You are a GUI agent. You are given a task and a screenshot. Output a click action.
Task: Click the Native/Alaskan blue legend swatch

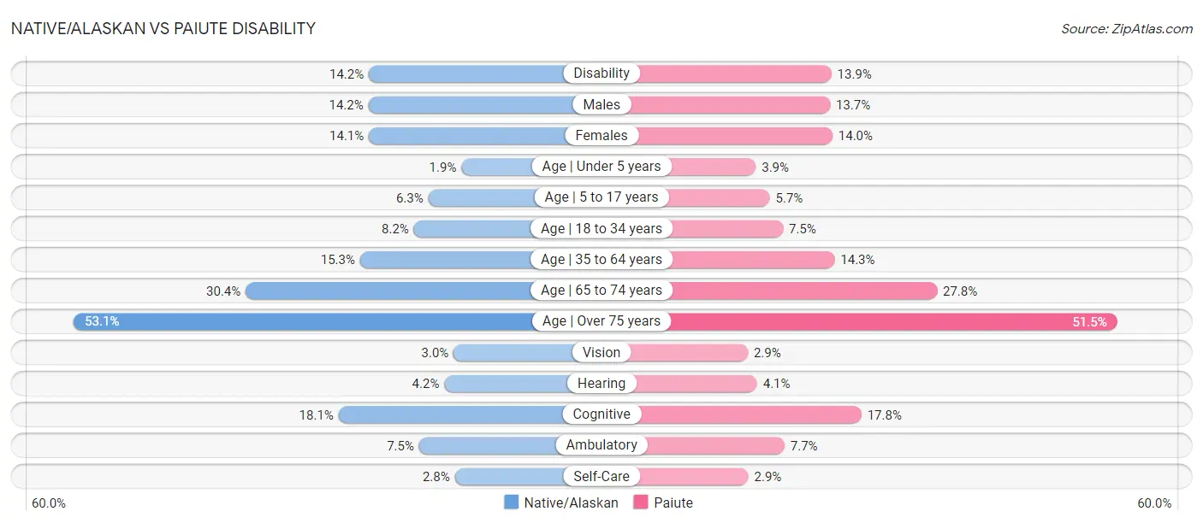[512, 502]
